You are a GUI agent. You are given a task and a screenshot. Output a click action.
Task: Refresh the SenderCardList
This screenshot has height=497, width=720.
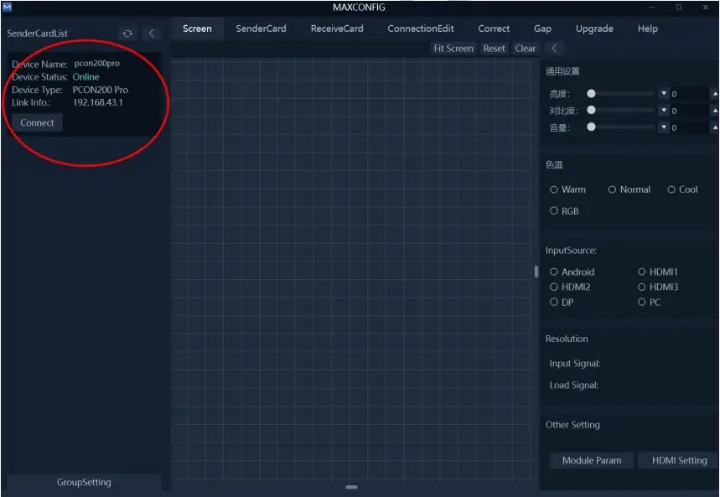tap(127, 34)
